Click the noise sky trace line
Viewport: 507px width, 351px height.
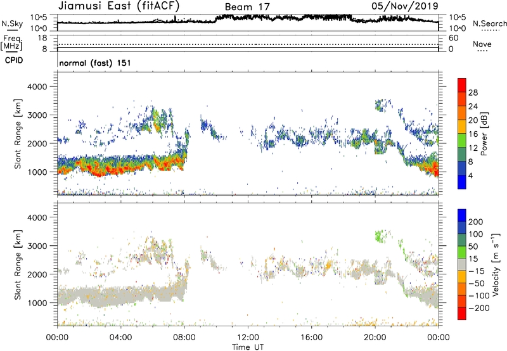(248, 19)
